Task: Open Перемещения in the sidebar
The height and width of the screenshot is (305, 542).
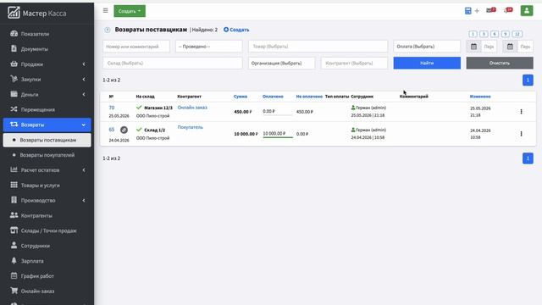Action: pyautogui.click(x=47, y=109)
